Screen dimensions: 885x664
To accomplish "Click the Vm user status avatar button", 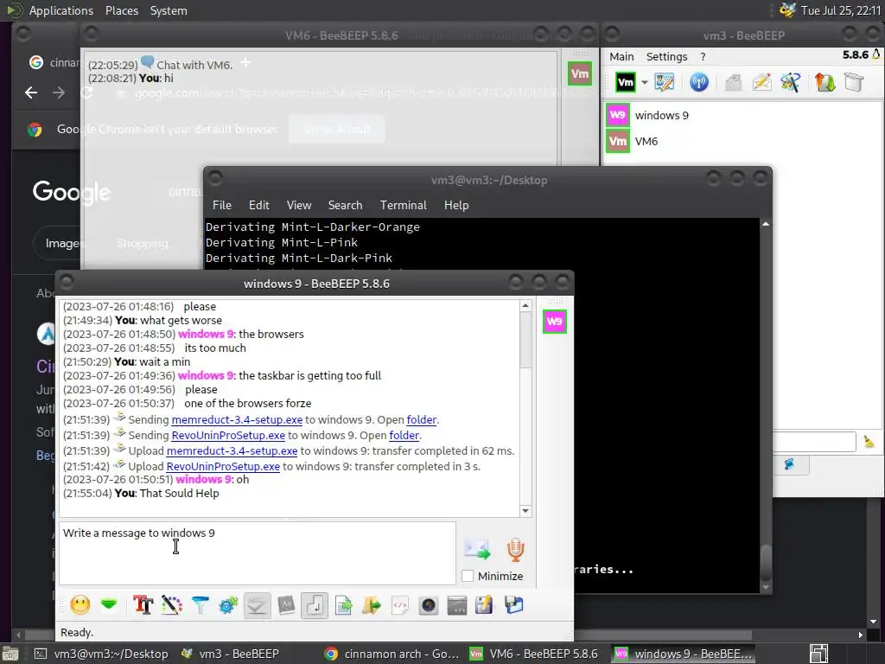I will pyautogui.click(x=626, y=82).
